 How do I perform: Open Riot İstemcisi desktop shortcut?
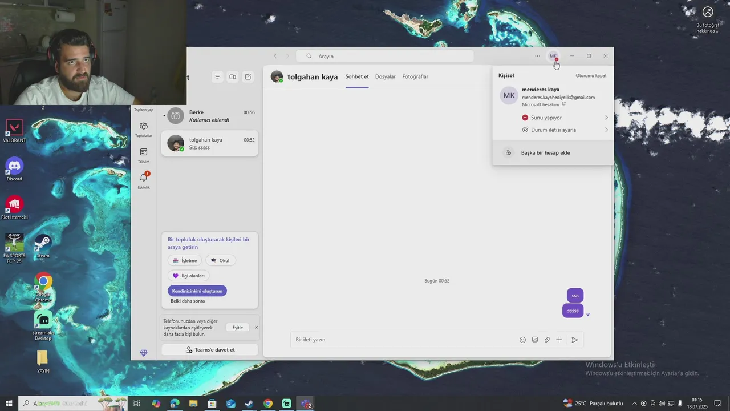(x=14, y=208)
